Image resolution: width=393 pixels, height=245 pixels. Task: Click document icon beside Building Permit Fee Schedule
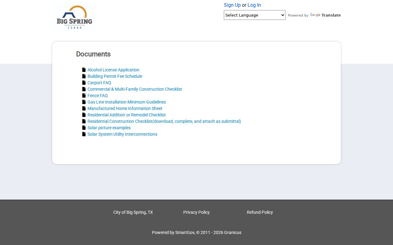point(84,76)
